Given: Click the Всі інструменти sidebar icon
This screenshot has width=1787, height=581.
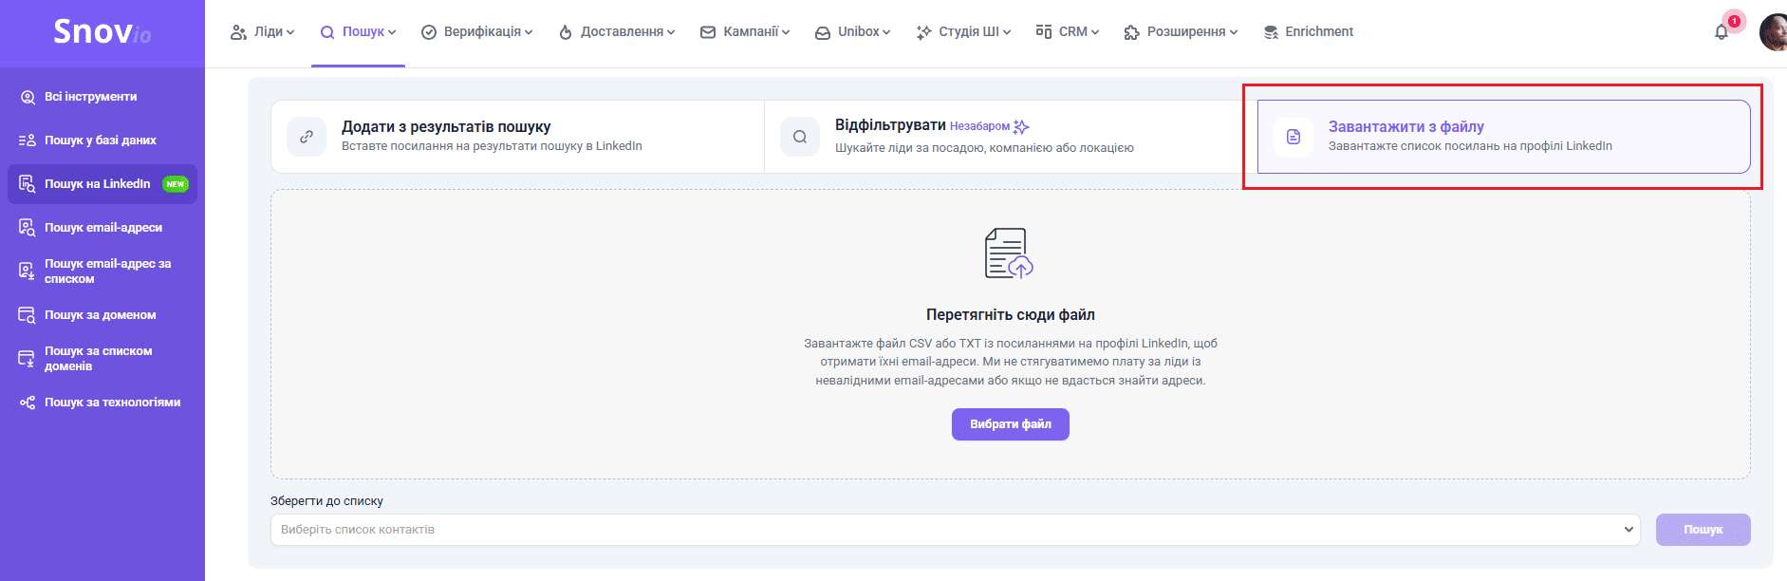Looking at the screenshot, I should click(28, 97).
